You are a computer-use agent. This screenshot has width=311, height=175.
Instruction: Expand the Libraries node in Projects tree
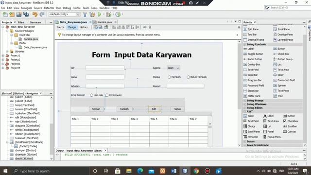(7, 52)
